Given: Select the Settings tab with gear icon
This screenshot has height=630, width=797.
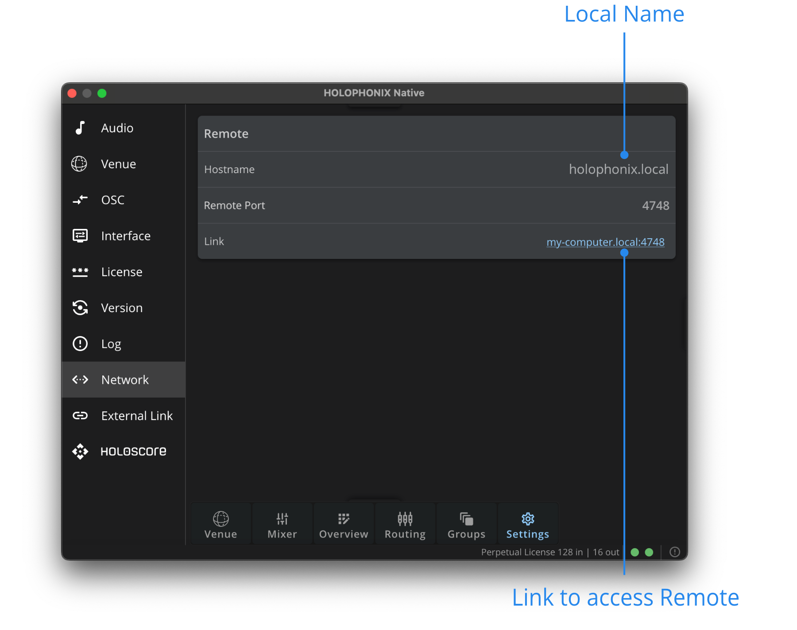Looking at the screenshot, I should coord(527,524).
